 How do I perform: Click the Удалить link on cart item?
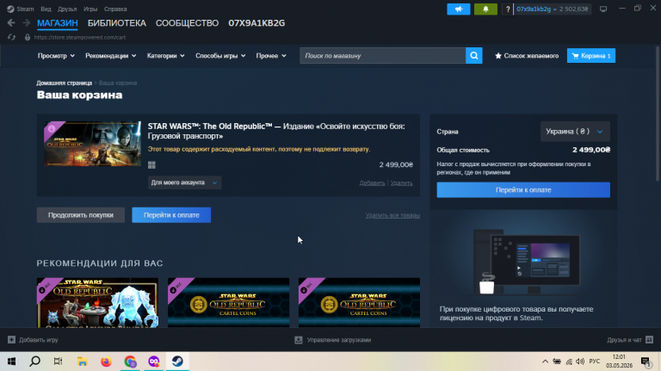[x=401, y=183]
